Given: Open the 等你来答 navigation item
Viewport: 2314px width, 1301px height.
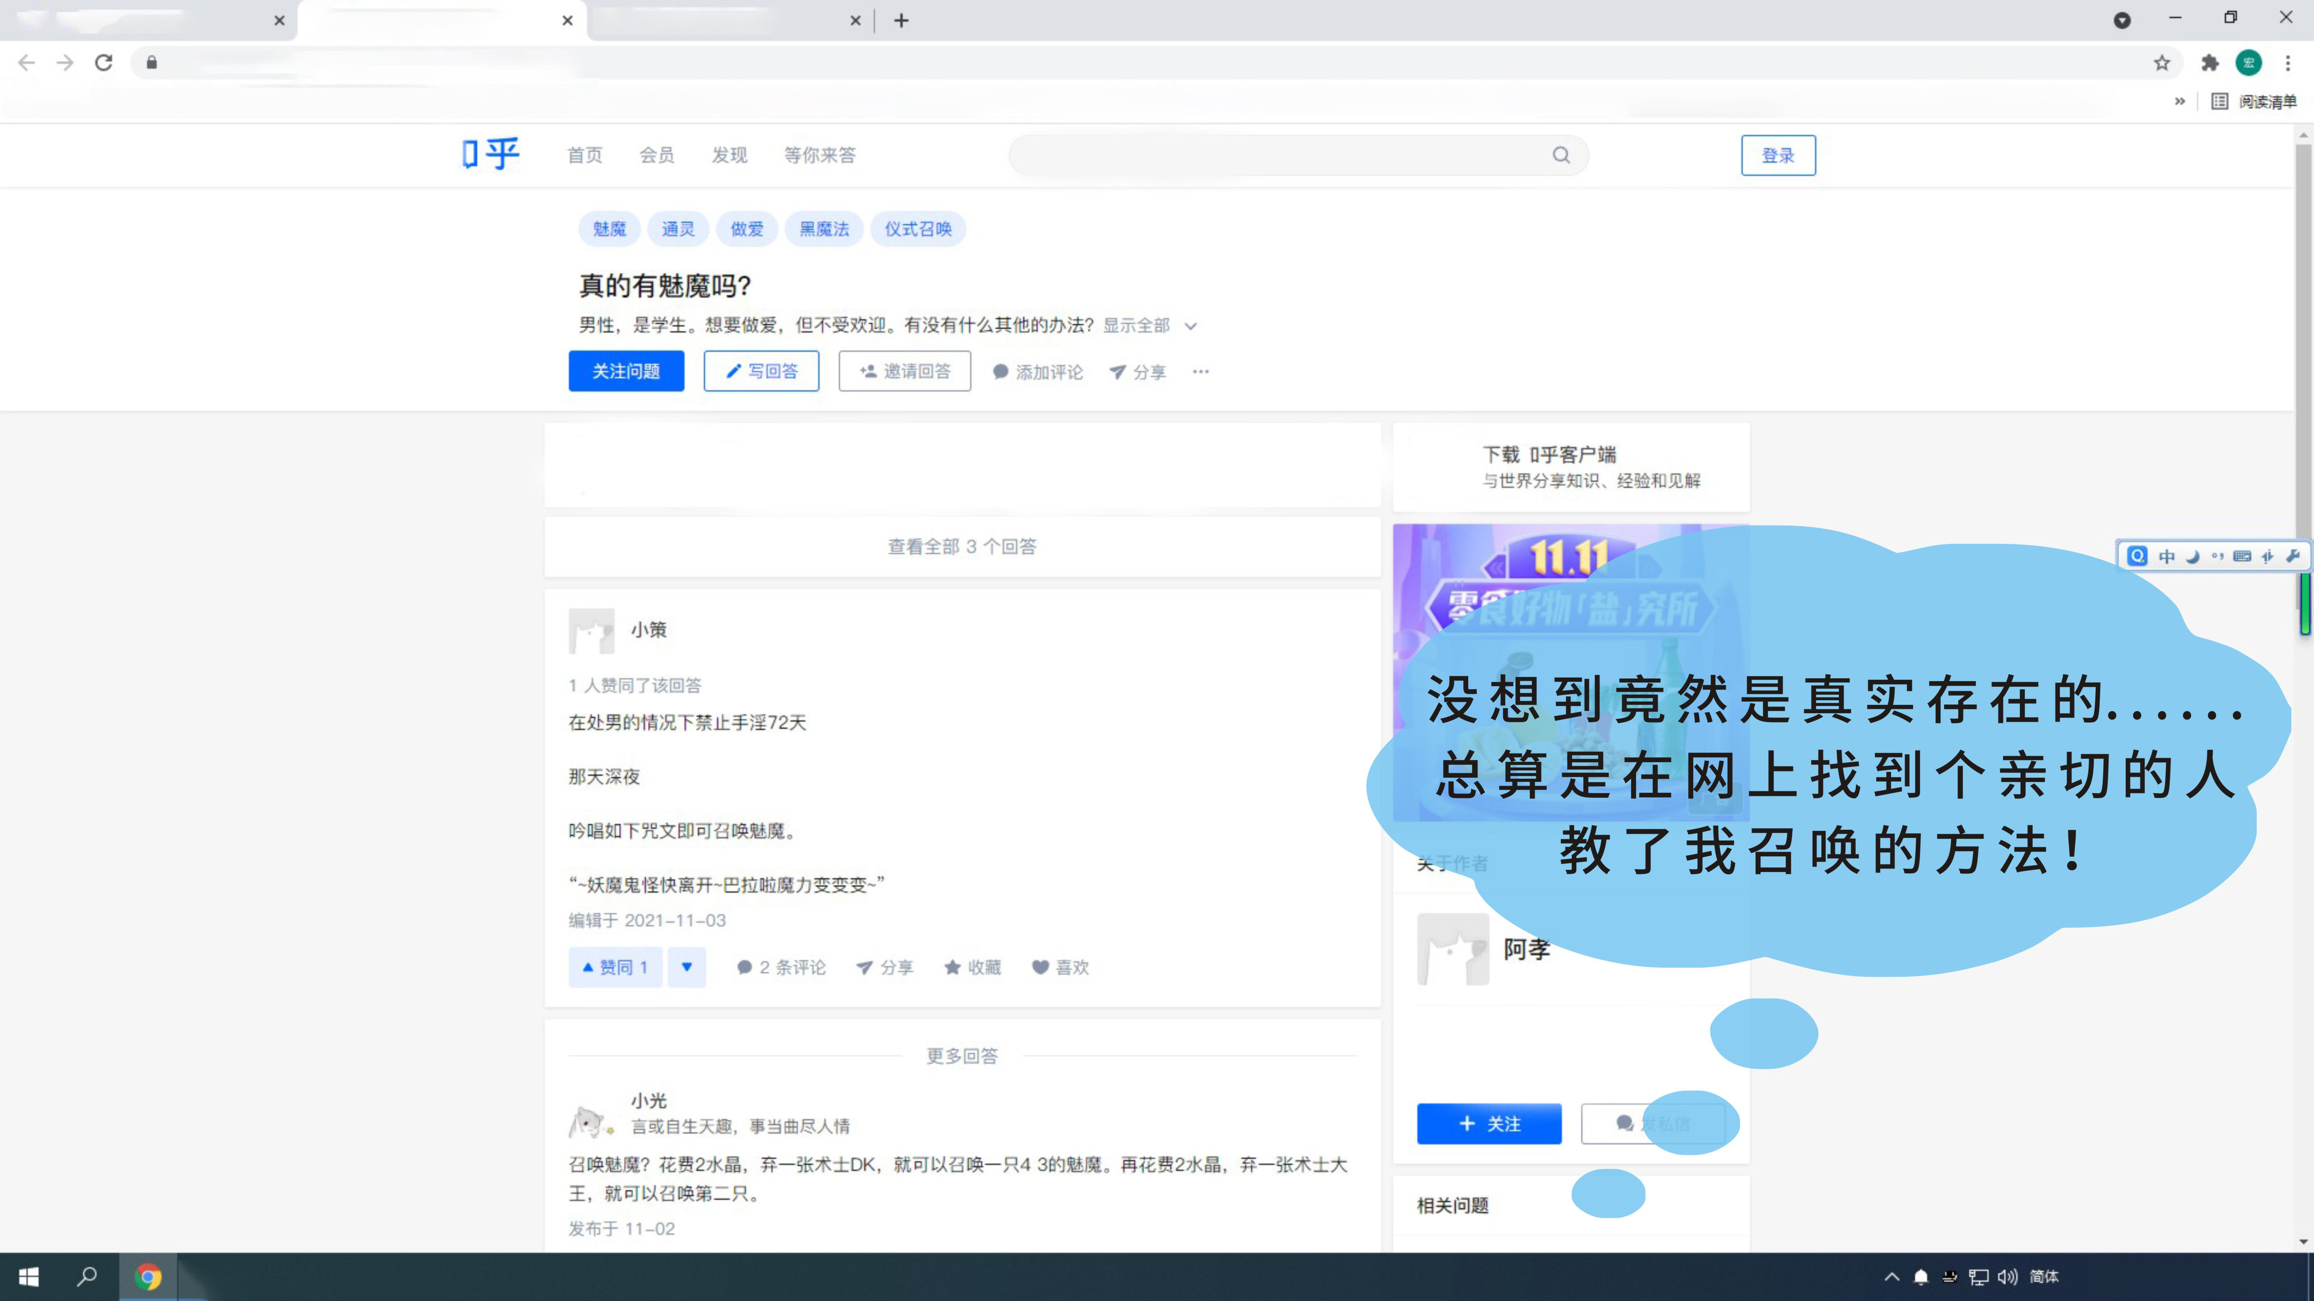Looking at the screenshot, I should point(819,156).
